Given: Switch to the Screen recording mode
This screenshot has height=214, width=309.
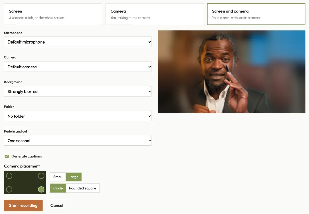Looking at the screenshot, I should 53,14.
